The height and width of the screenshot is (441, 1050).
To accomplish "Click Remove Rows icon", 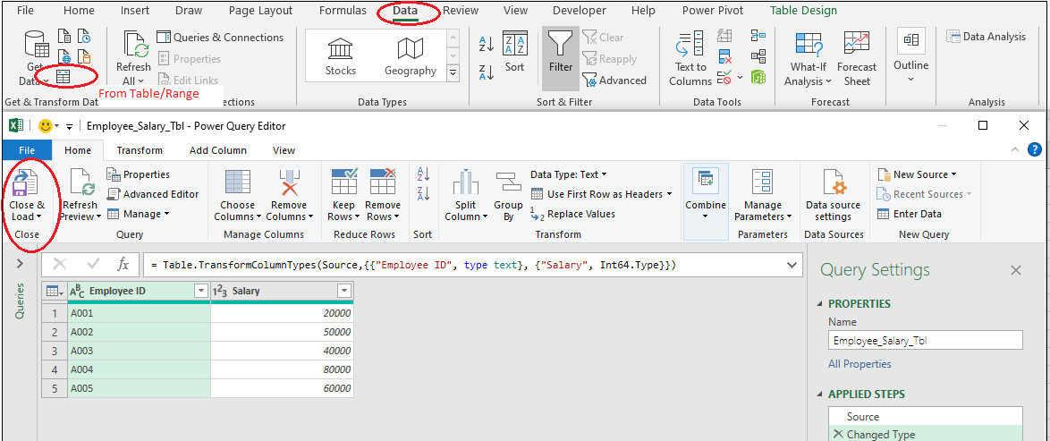I will (x=383, y=182).
